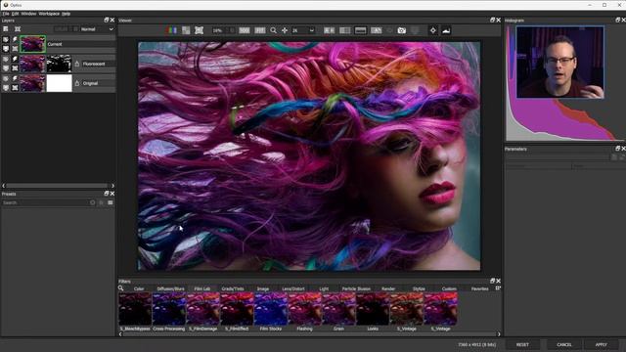
Task: Undock the Presets panel
Action: (x=107, y=194)
